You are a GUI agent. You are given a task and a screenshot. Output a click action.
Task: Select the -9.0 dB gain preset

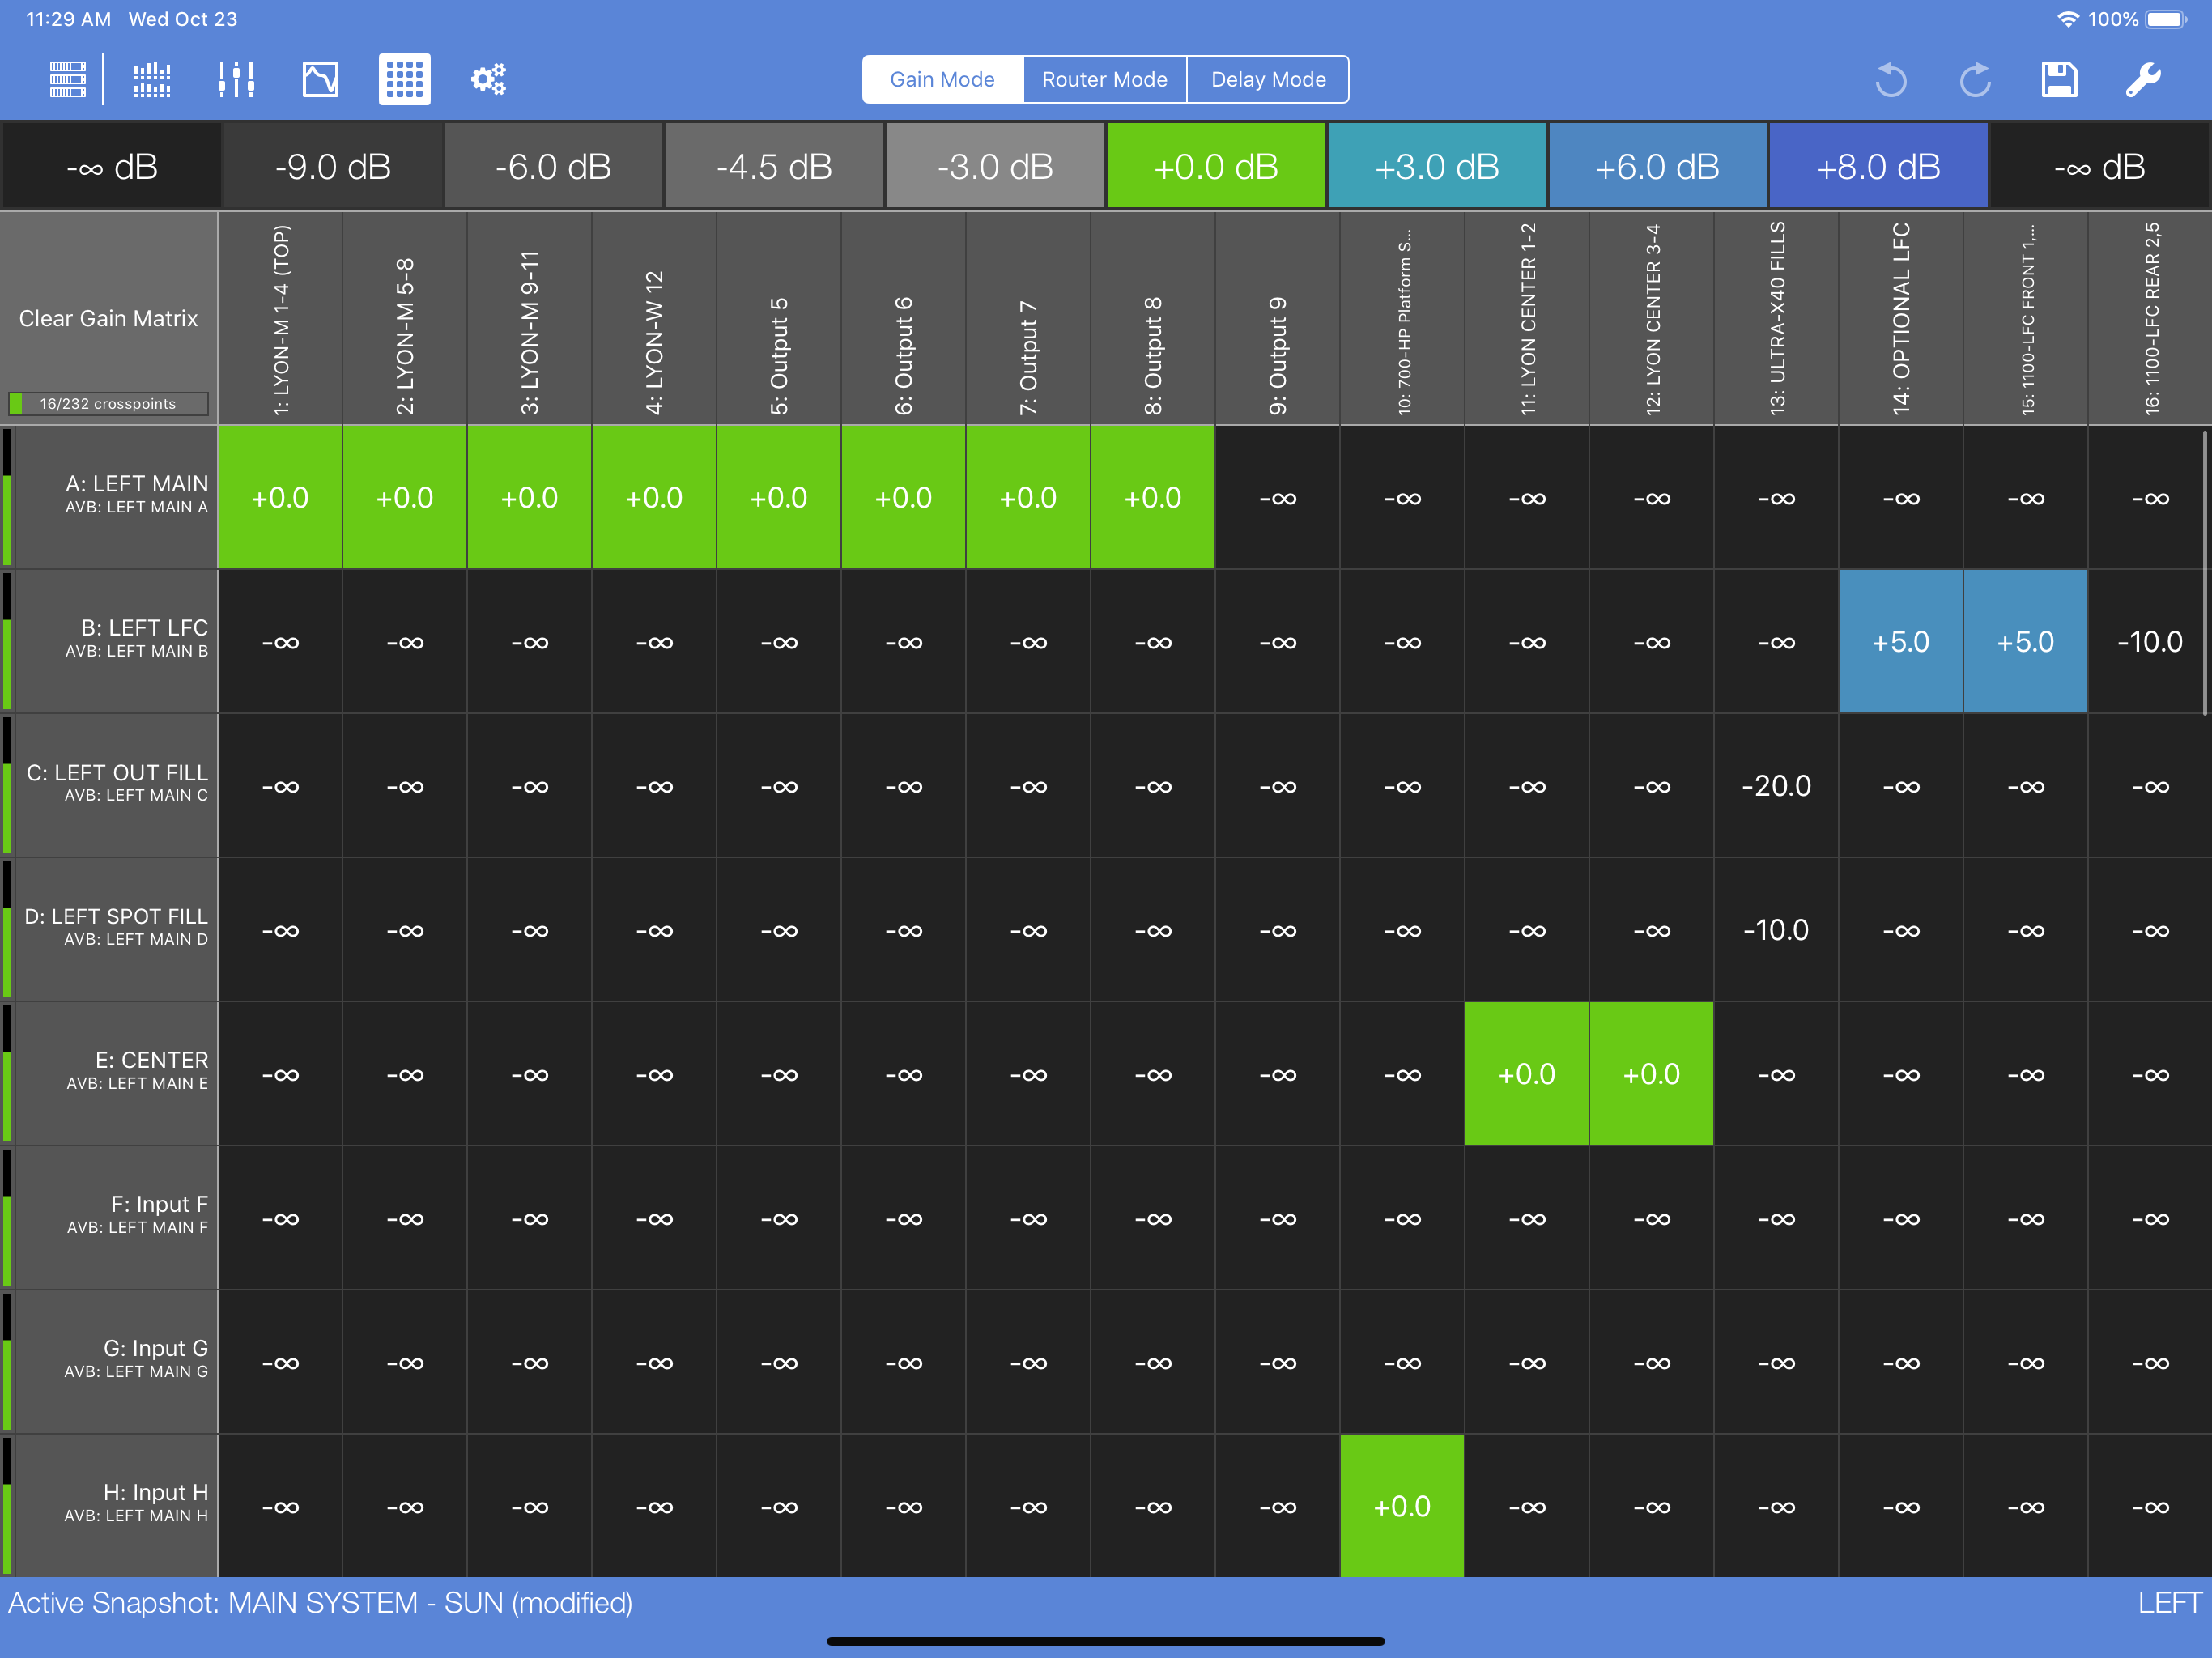[332, 166]
